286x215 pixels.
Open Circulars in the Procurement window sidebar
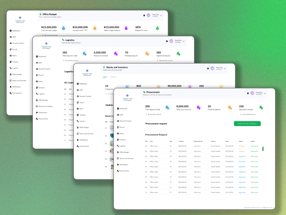point(121,140)
